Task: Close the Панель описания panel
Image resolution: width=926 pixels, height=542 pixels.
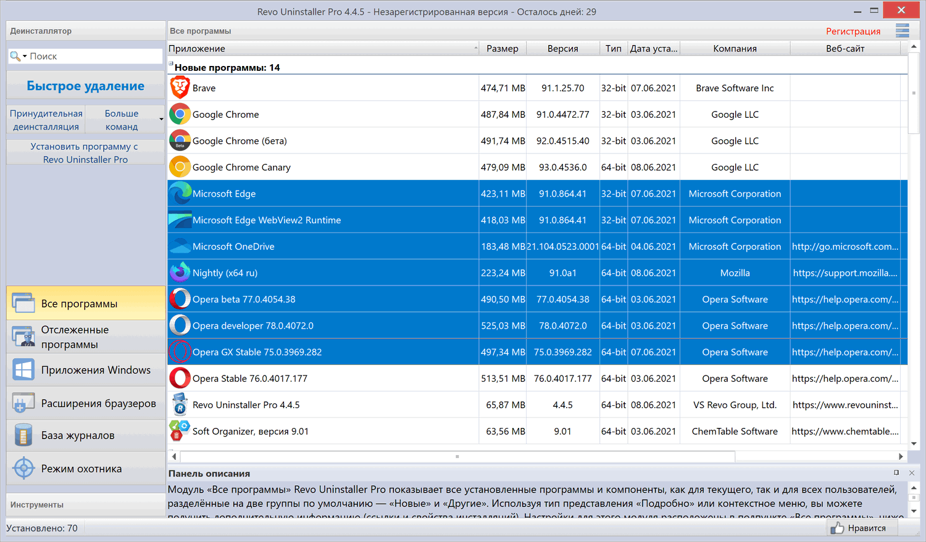Action: 912,473
